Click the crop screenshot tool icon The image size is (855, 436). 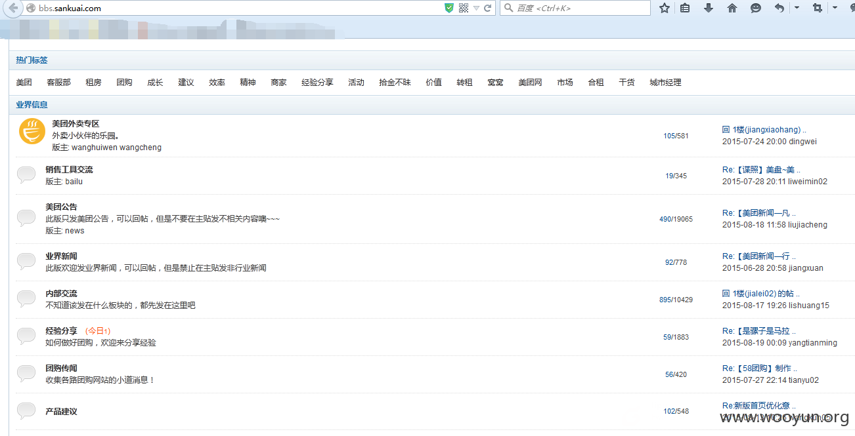818,9
